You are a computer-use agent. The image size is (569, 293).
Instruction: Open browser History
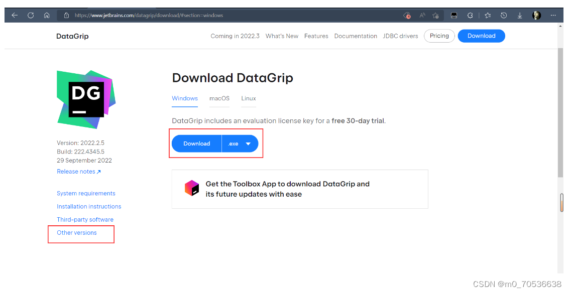504,15
